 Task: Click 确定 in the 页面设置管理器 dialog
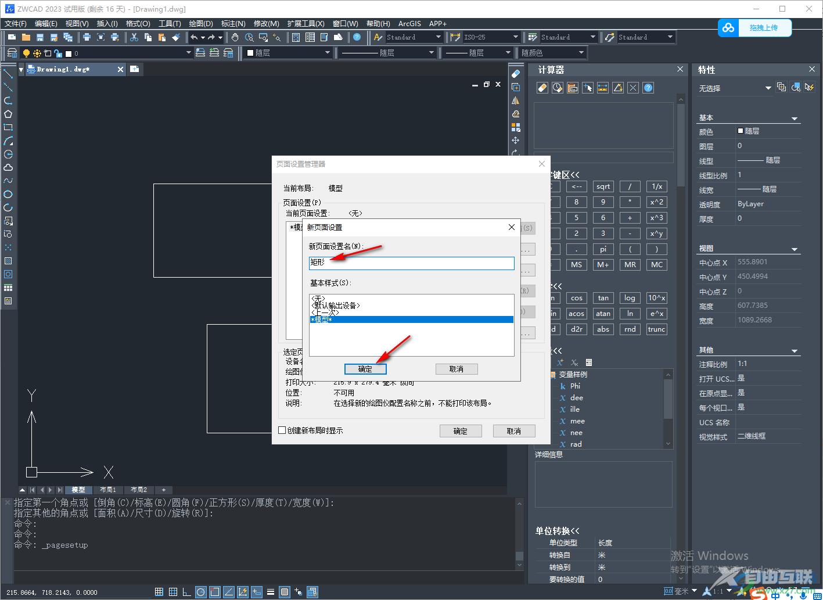(x=461, y=431)
